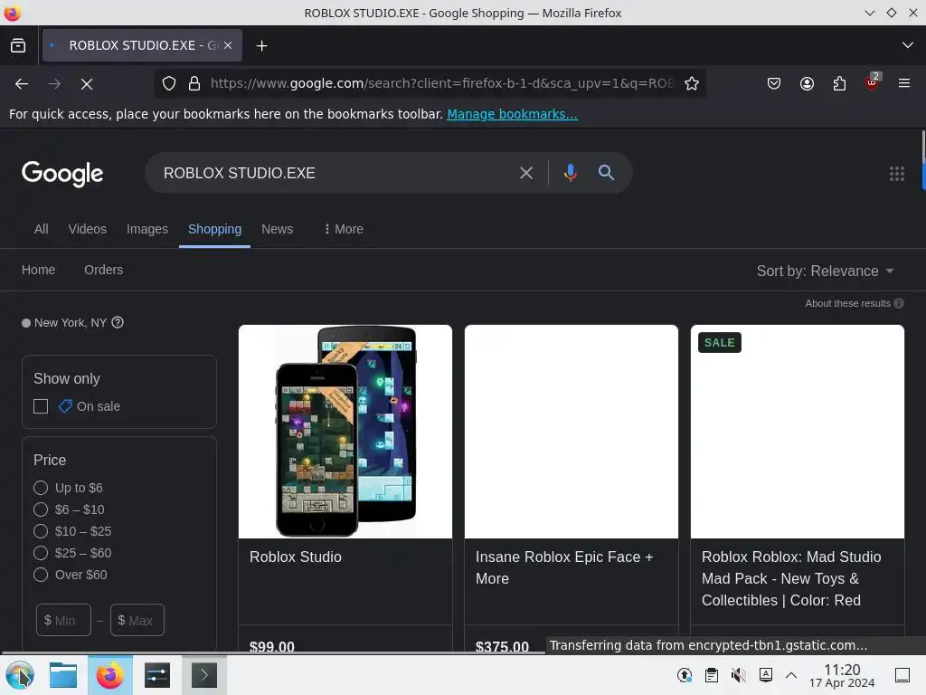The height and width of the screenshot is (695, 926).
Task: Open the clipboard tray icon
Action: (x=712, y=675)
